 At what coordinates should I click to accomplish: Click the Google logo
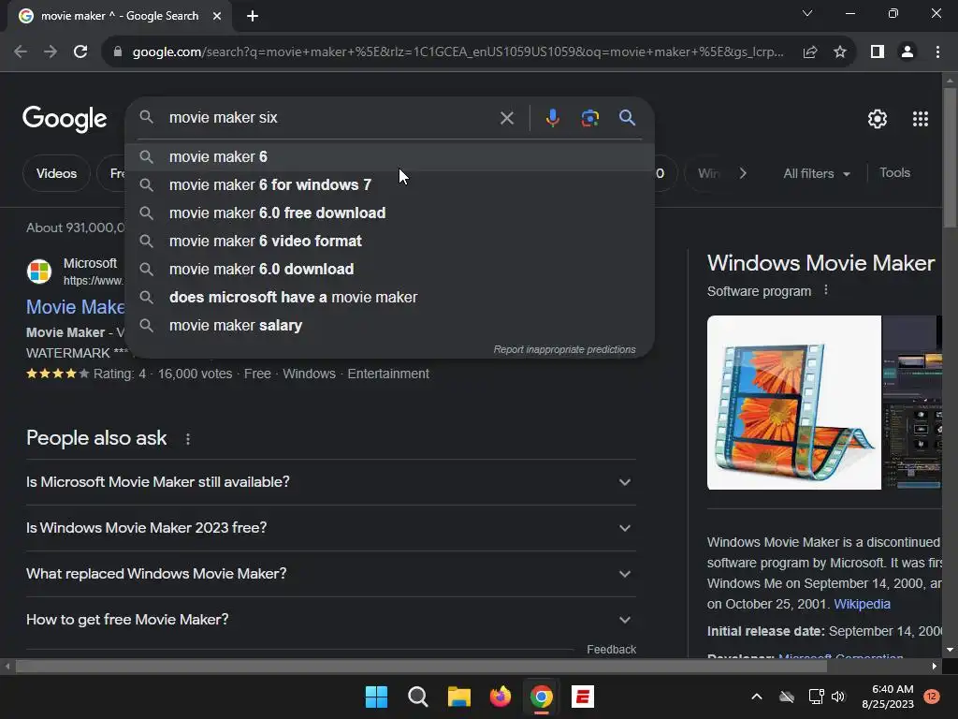(x=65, y=119)
